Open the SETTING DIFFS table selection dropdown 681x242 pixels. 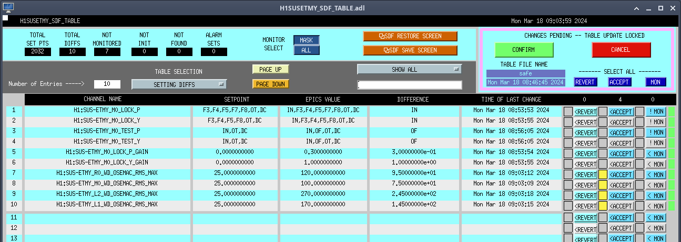[x=179, y=84]
